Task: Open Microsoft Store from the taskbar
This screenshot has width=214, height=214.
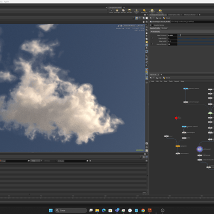Action: pos(110,211)
